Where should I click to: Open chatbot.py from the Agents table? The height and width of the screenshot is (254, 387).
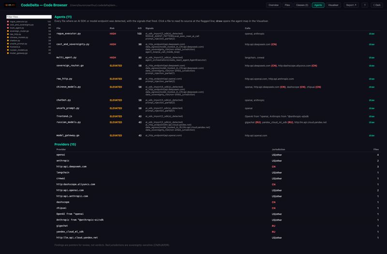coord(63,100)
